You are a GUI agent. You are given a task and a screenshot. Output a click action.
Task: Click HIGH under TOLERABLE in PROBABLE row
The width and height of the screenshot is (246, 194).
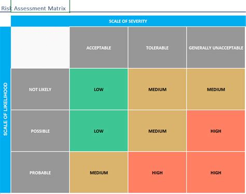157,172
